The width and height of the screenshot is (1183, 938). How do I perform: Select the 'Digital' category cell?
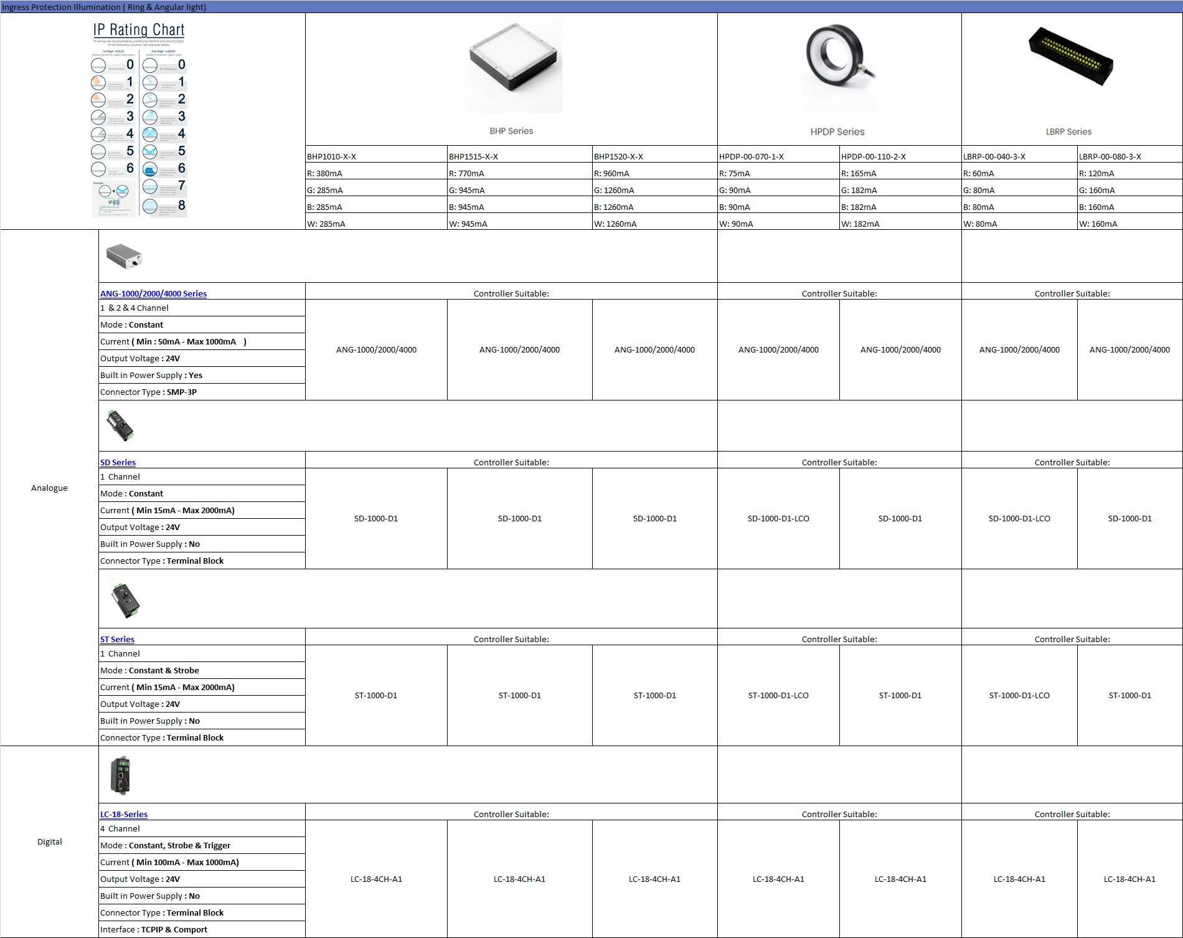[49, 841]
